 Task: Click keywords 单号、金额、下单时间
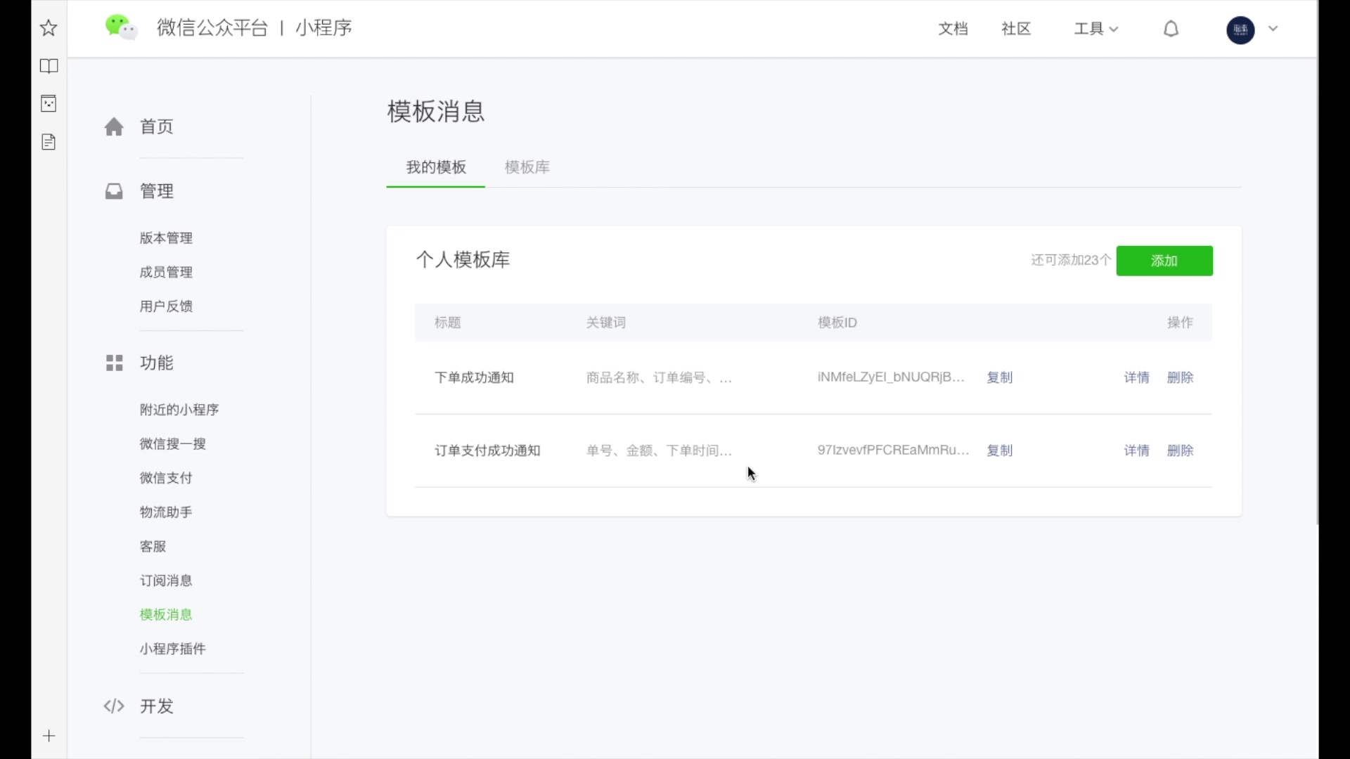pyautogui.click(x=659, y=450)
